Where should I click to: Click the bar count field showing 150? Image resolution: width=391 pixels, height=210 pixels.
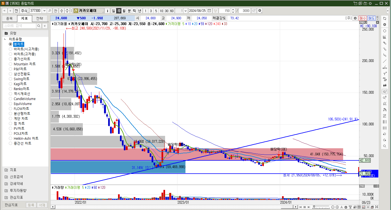click(x=225, y=11)
